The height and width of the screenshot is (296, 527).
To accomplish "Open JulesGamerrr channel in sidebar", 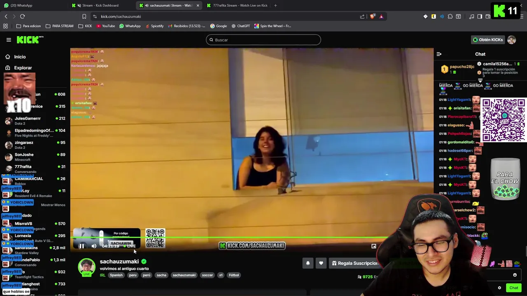I will tap(35, 121).
